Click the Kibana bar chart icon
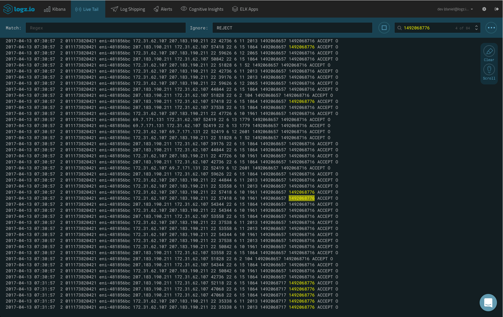 tap(47, 9)
